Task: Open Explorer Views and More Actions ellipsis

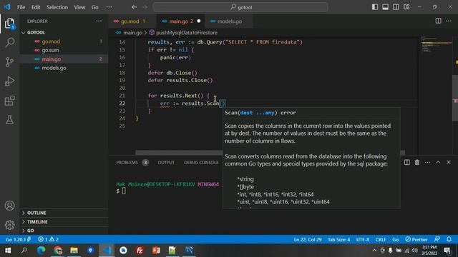Action: point(99,21)
